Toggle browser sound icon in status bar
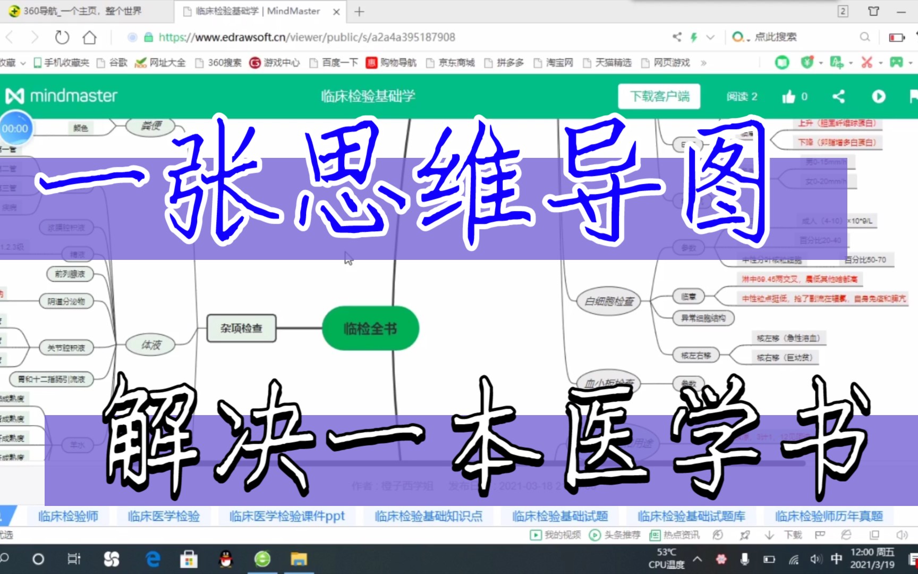 pyautogui.click(x=902, y=535)
